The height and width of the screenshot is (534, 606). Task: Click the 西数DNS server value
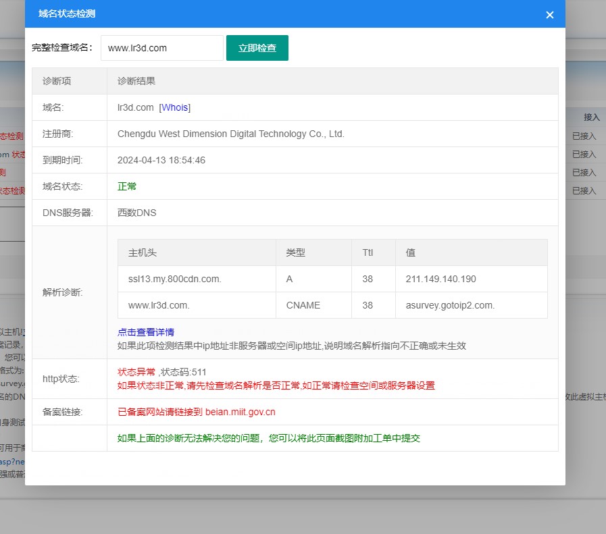pyautogui.click(x=136, y=213)
